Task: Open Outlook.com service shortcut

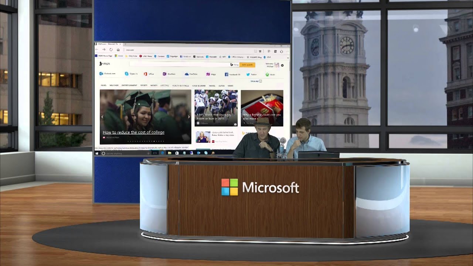Action: [108, 74]
